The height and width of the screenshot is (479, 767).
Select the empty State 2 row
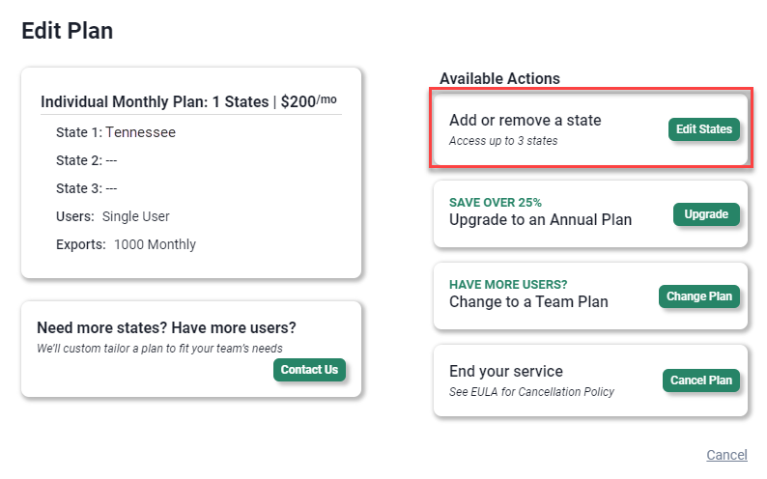[87, 160]
